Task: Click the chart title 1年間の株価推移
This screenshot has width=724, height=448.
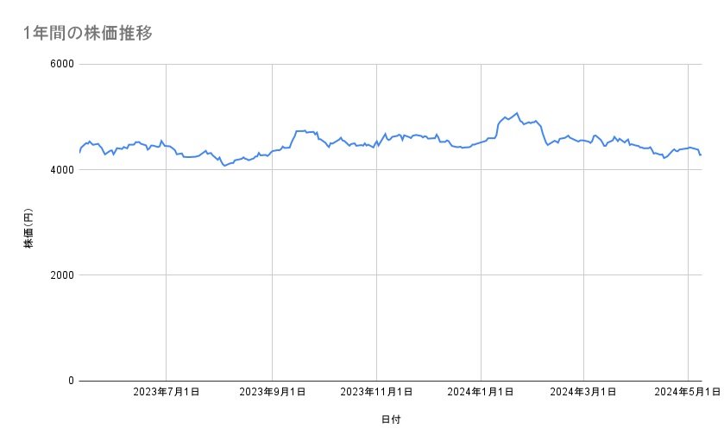Action: tap(89, 34)
